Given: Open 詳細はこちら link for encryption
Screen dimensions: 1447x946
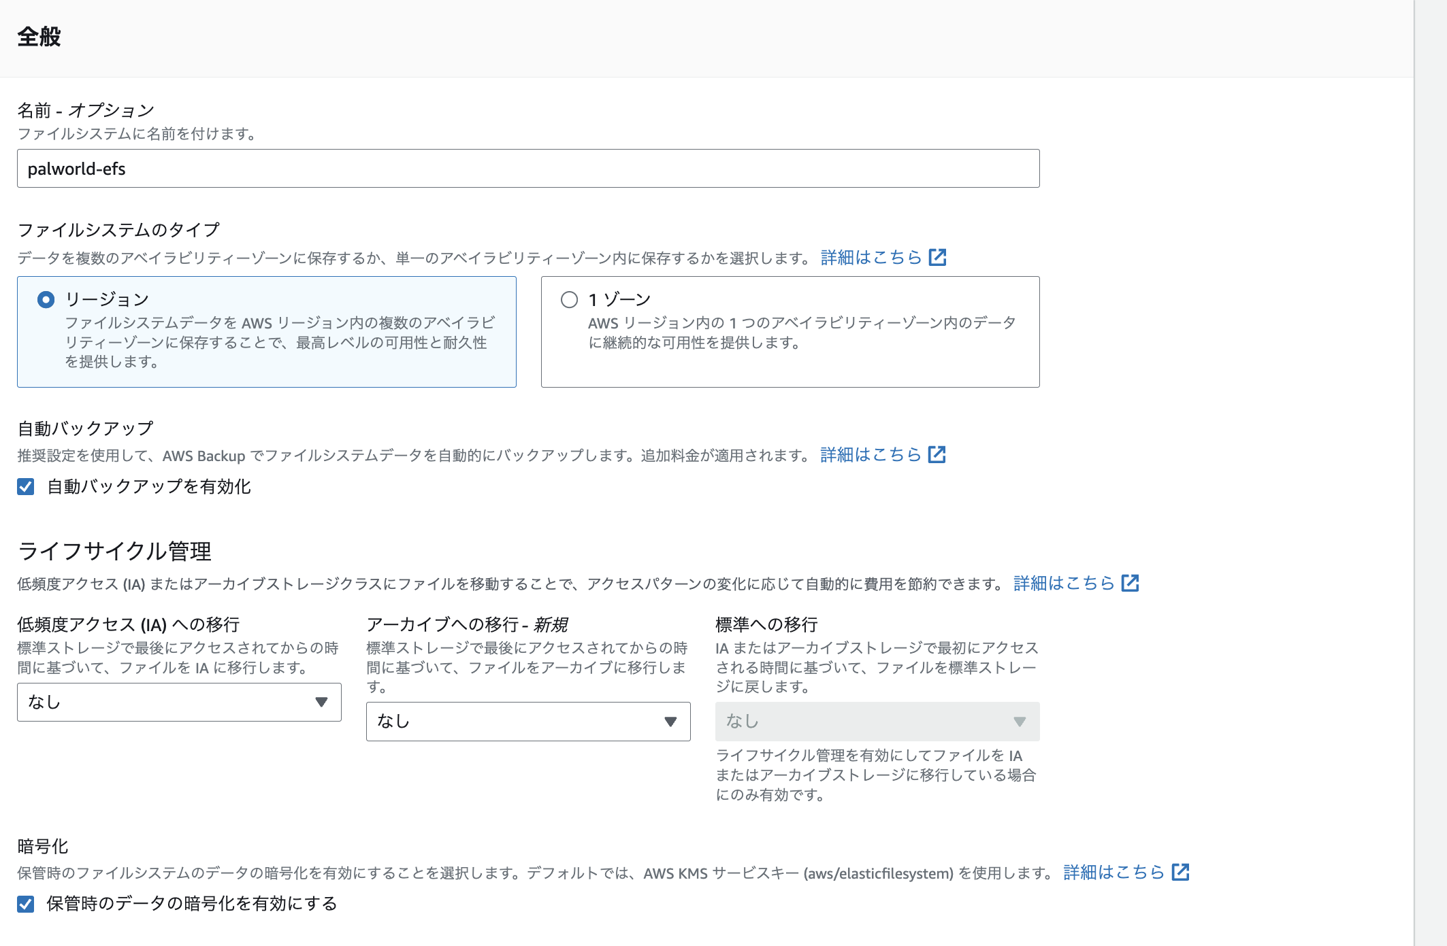Looking at the screenshot, I should [1113, 873].
